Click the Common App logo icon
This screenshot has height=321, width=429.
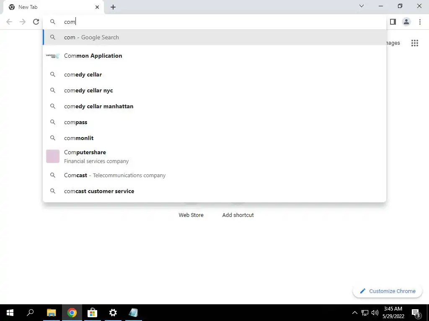(x=52, y=56)
